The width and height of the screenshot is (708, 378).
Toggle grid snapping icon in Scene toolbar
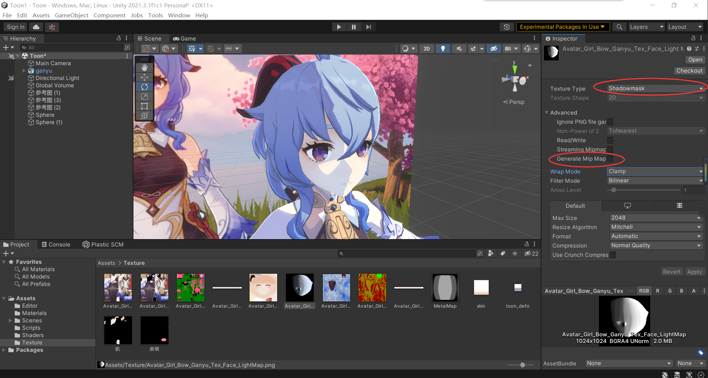[210, 49]
